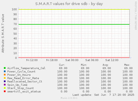Click the dark blue Reallocated_Sector_Ct swatch
138x101 pixels.
(5, 81)
